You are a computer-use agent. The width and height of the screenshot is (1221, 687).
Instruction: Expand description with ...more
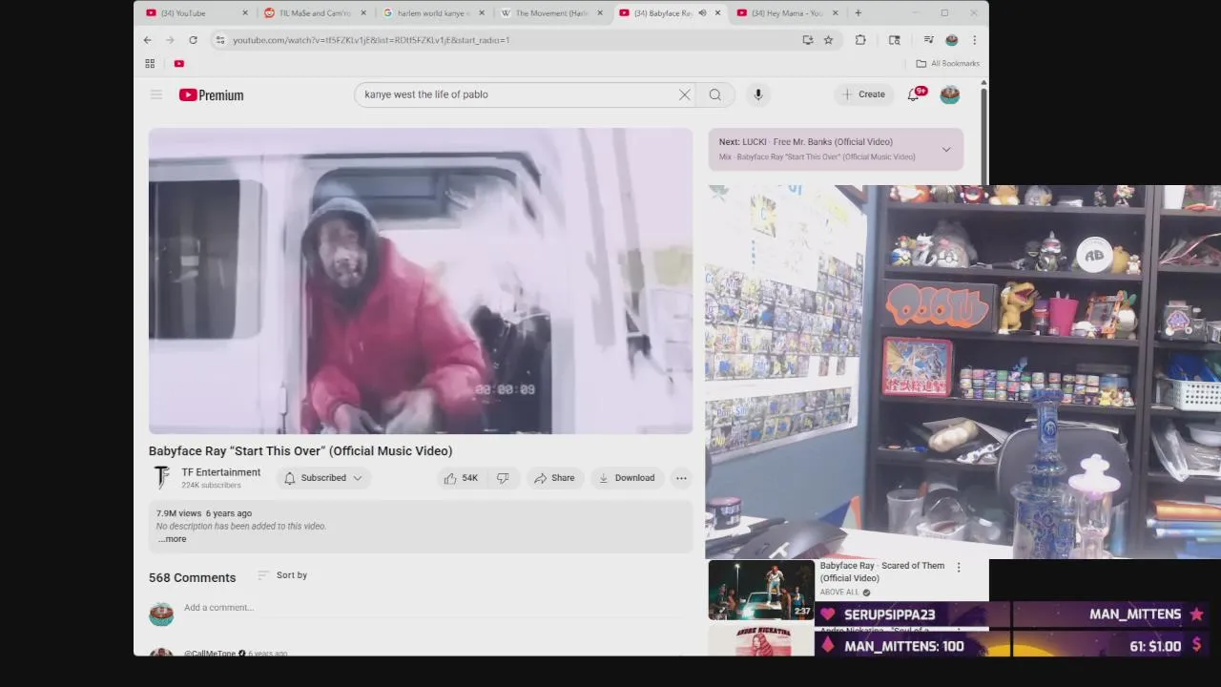[x=173, y=539]
